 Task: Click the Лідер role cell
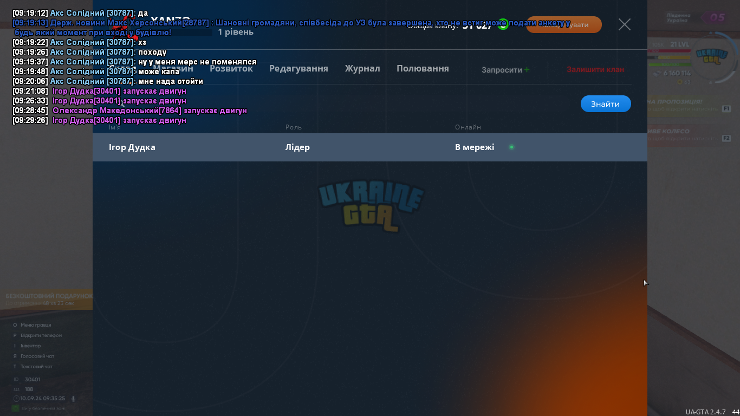click(297, 147)
